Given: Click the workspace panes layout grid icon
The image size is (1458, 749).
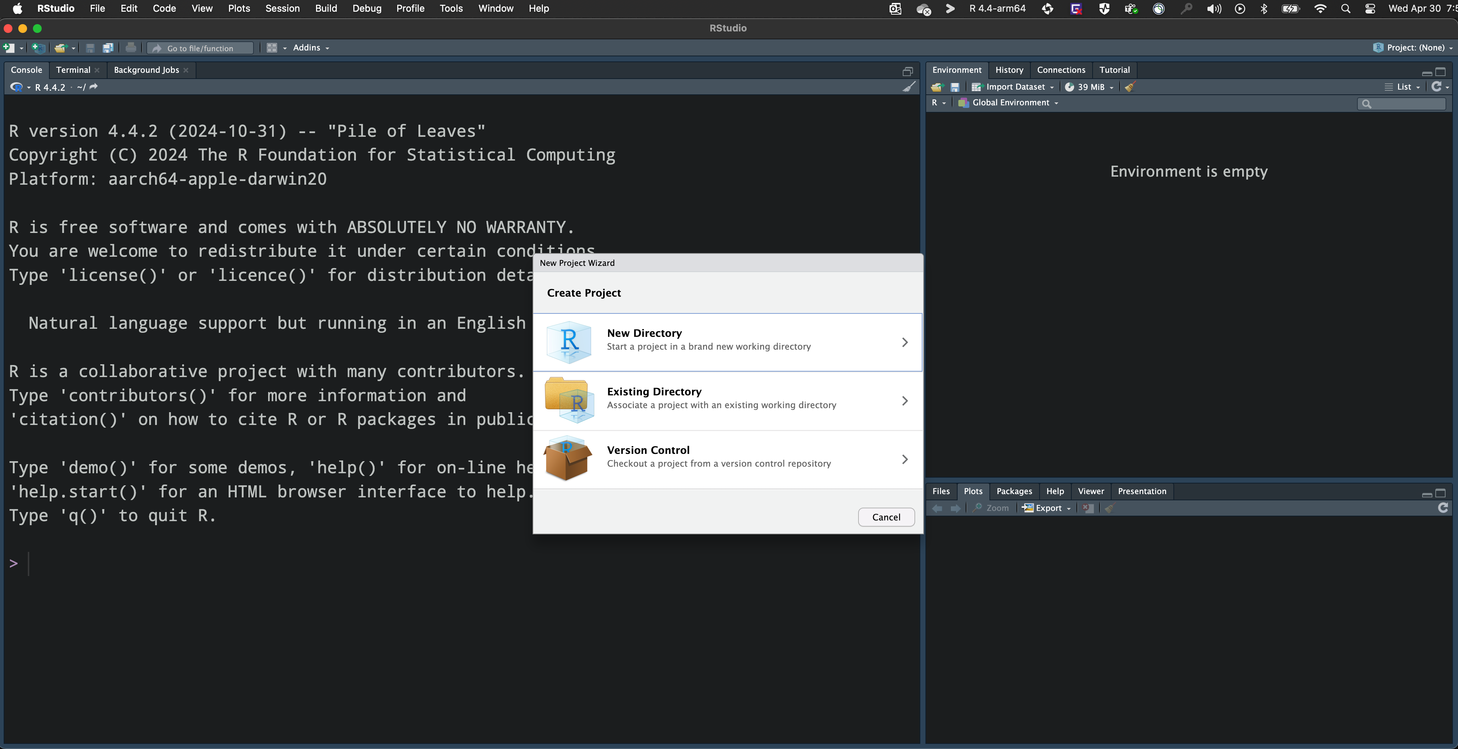Looking at the screenshot, I should pos(272,48).
